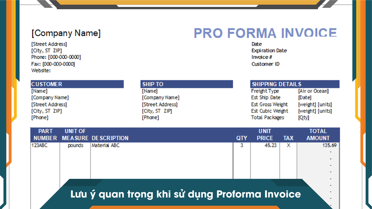Click the 123ABC part number cell
The image size is (372, 209).
coord(39,145)
